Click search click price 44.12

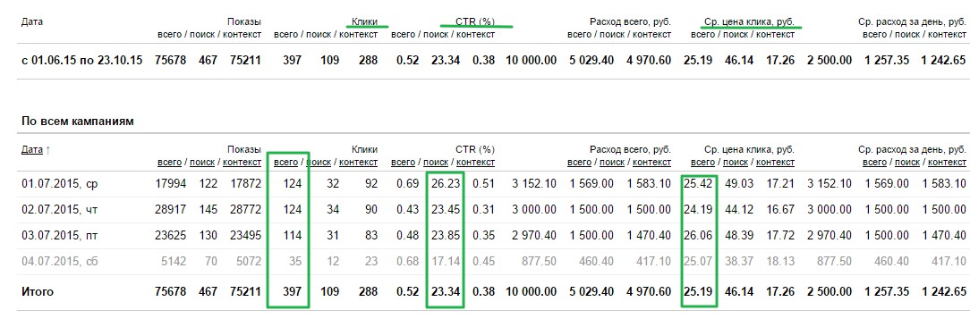[x=740, y=210]
